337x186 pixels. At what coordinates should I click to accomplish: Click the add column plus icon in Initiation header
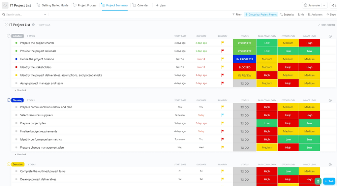coord(330,36)
